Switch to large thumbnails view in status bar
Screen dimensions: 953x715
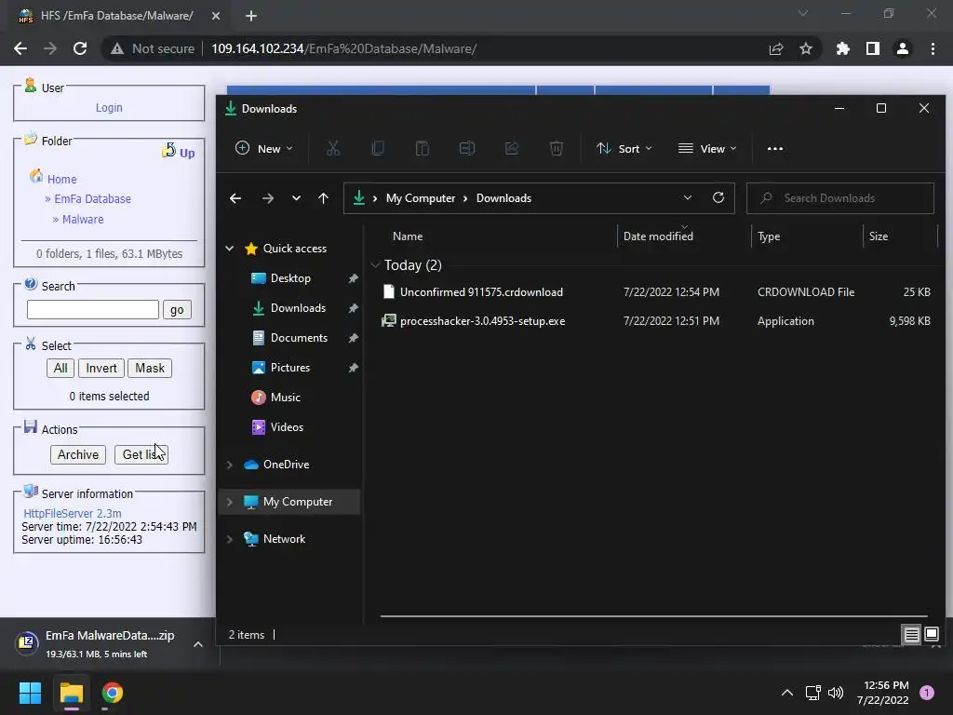click(x=931, y=635)
